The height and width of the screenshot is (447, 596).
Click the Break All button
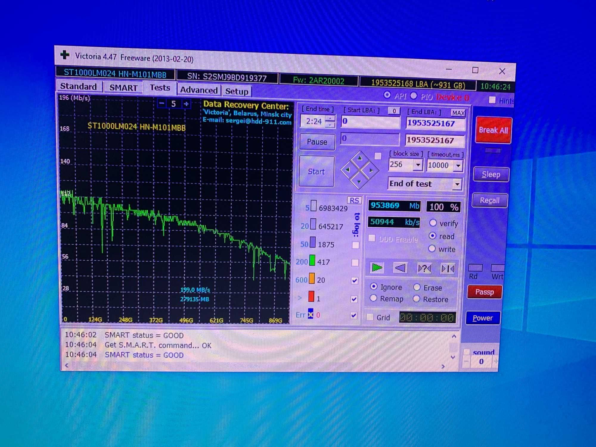[493, 130]
